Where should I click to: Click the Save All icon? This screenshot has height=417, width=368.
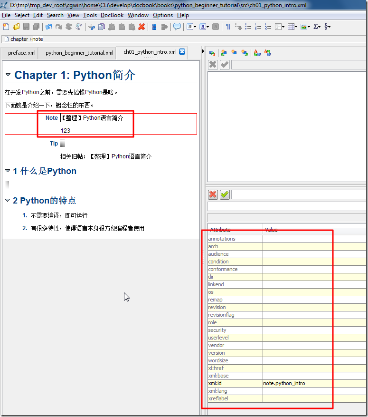[36, 27]
